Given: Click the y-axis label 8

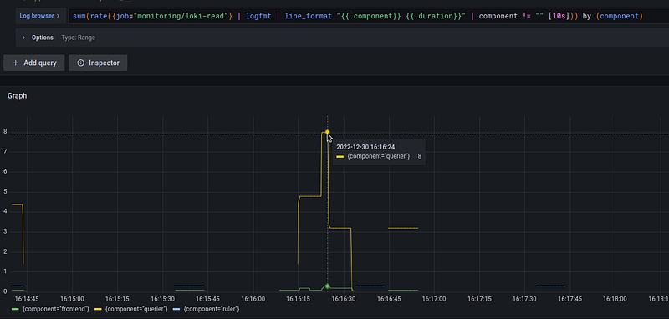Looking at the screenshot, I should (5, 132).
